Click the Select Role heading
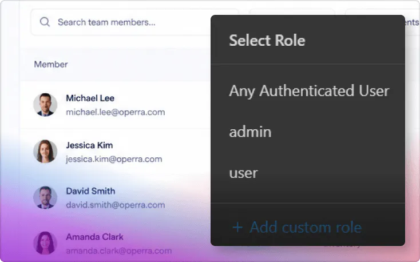420x262 pixels. [x=267, y=41]
